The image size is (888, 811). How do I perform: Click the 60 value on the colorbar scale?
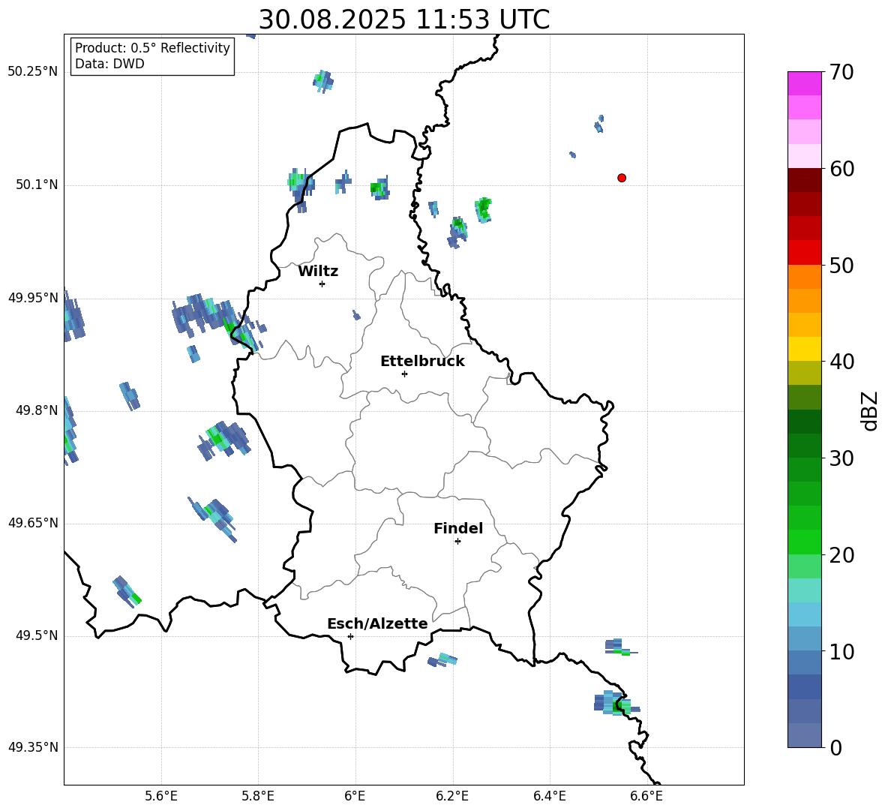[844, 169]
